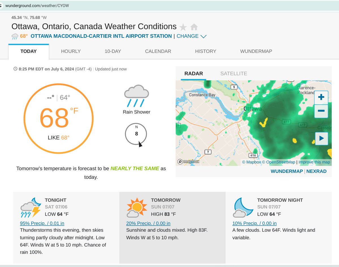Open the 20% Precip. / 0.00 in link
Screen dimensions: 339x267
[x=148, y=223]
